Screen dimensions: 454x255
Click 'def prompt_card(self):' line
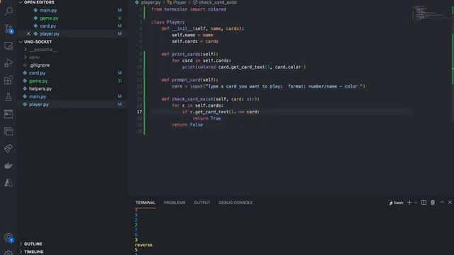click(x=189, y=80)
